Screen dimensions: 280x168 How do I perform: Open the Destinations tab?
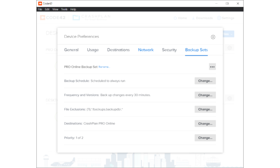pos(119,50)
